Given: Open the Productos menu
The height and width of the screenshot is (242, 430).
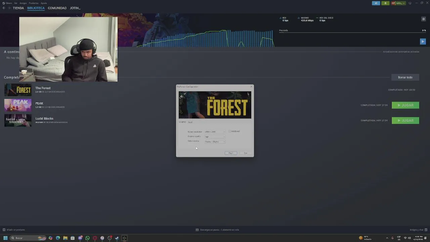Looking at the screenshot, I should [x=34, y=3].
